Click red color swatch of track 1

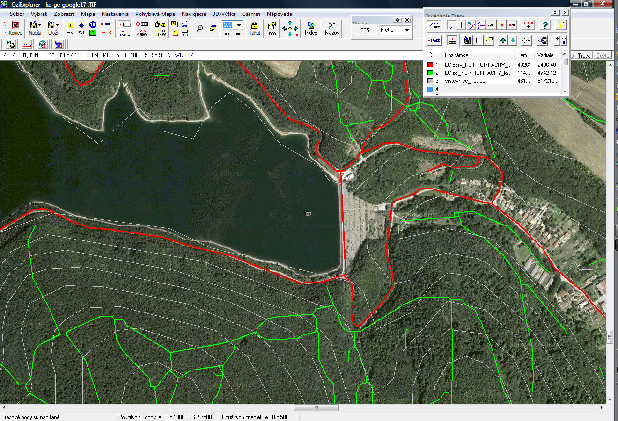[x=430, y=65]
